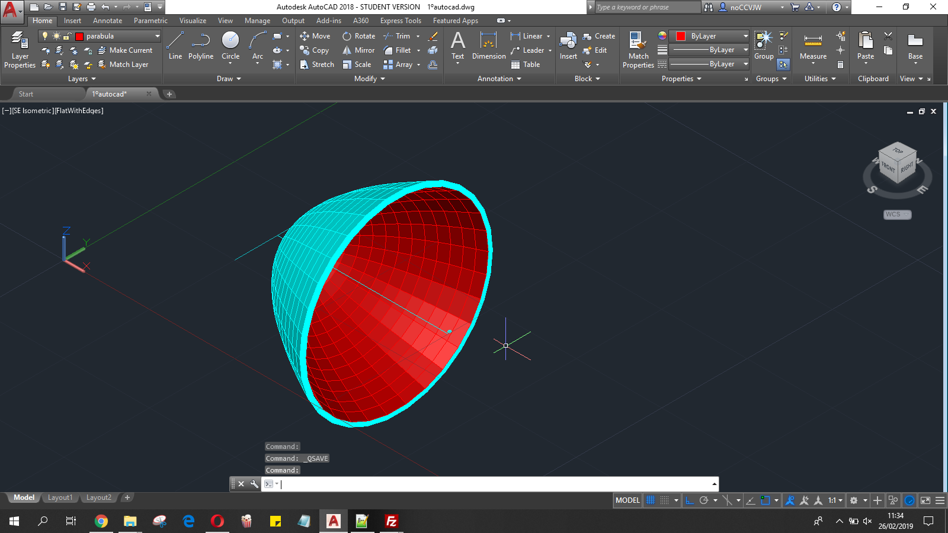Image resolution: width=948 pixels, height=533 pixels.
Task: Click the Explode tool icon
Action: 433,50
